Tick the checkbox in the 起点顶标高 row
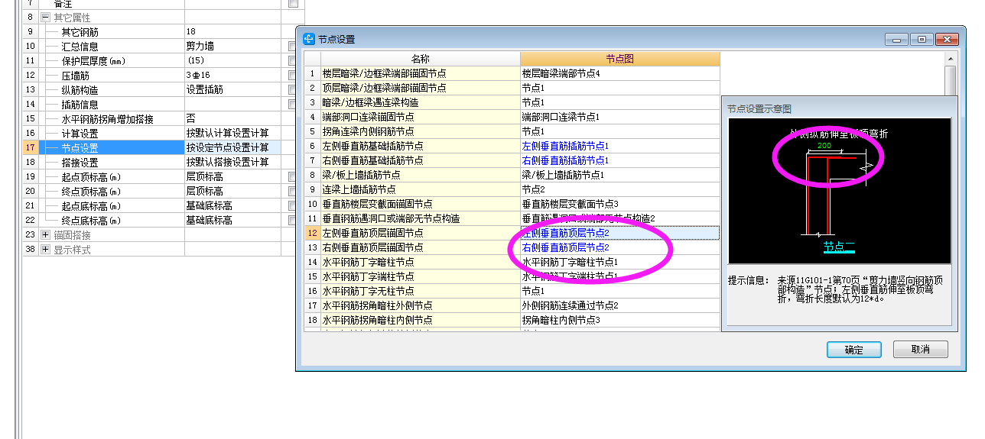The image size is (985, 439). pyautogui.click(x=293, y=176)
